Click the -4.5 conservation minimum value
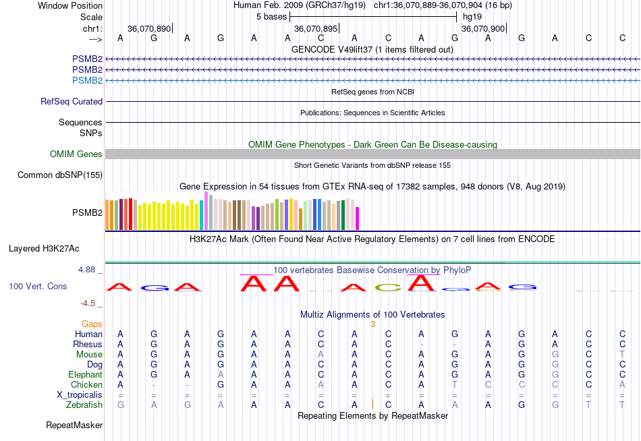Viewport: 641px width, 441px height. click(x=88, y=303)
